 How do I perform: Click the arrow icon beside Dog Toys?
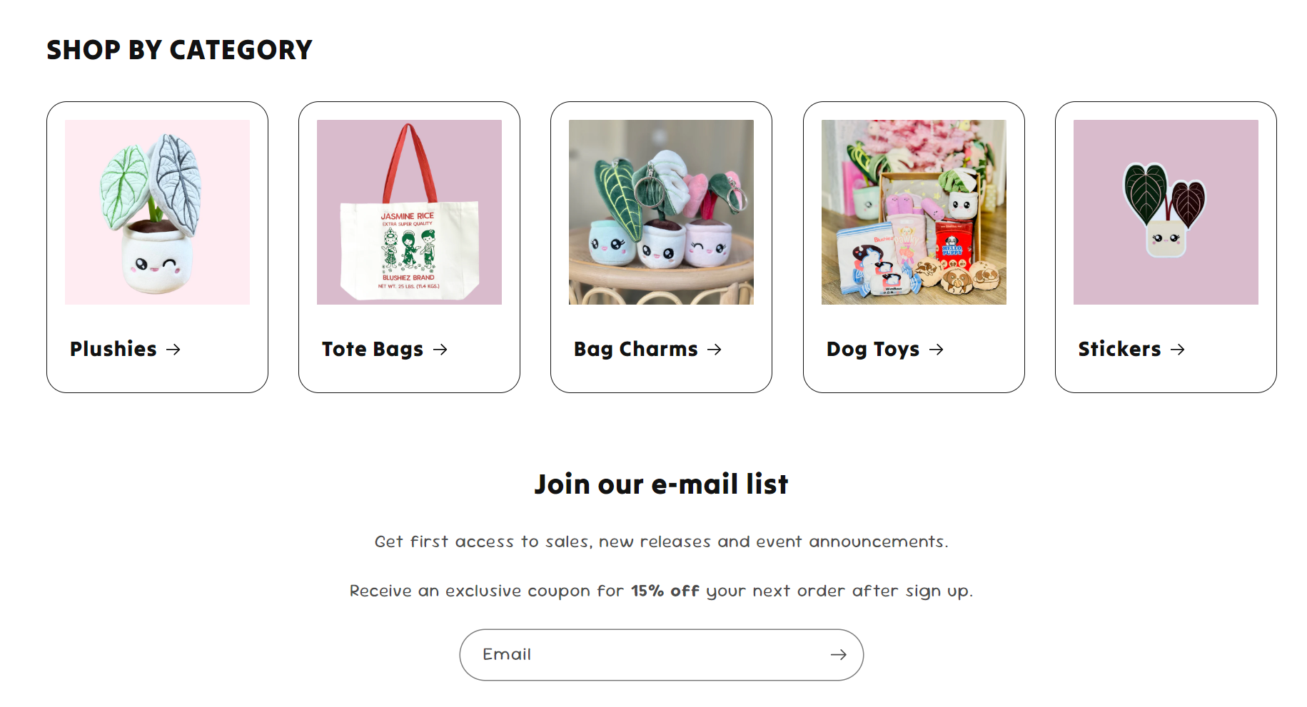(x=937, y=350)
